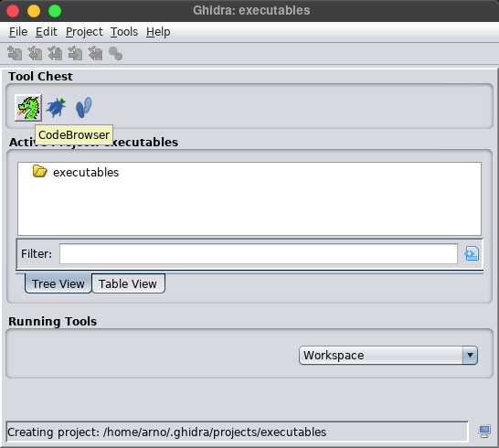Click the Undo Checkout toolbar icon
The height and width of the screenshot is (448, 499).
tap(95, 53)
